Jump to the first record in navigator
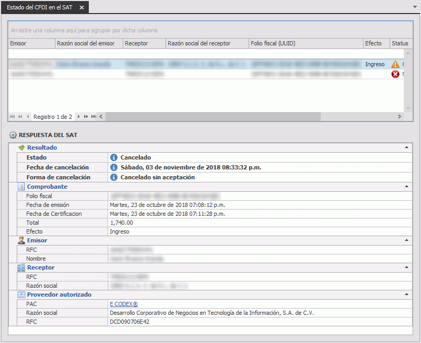The height and width of the screenshot is (343, 421). (x=13, y=117)
